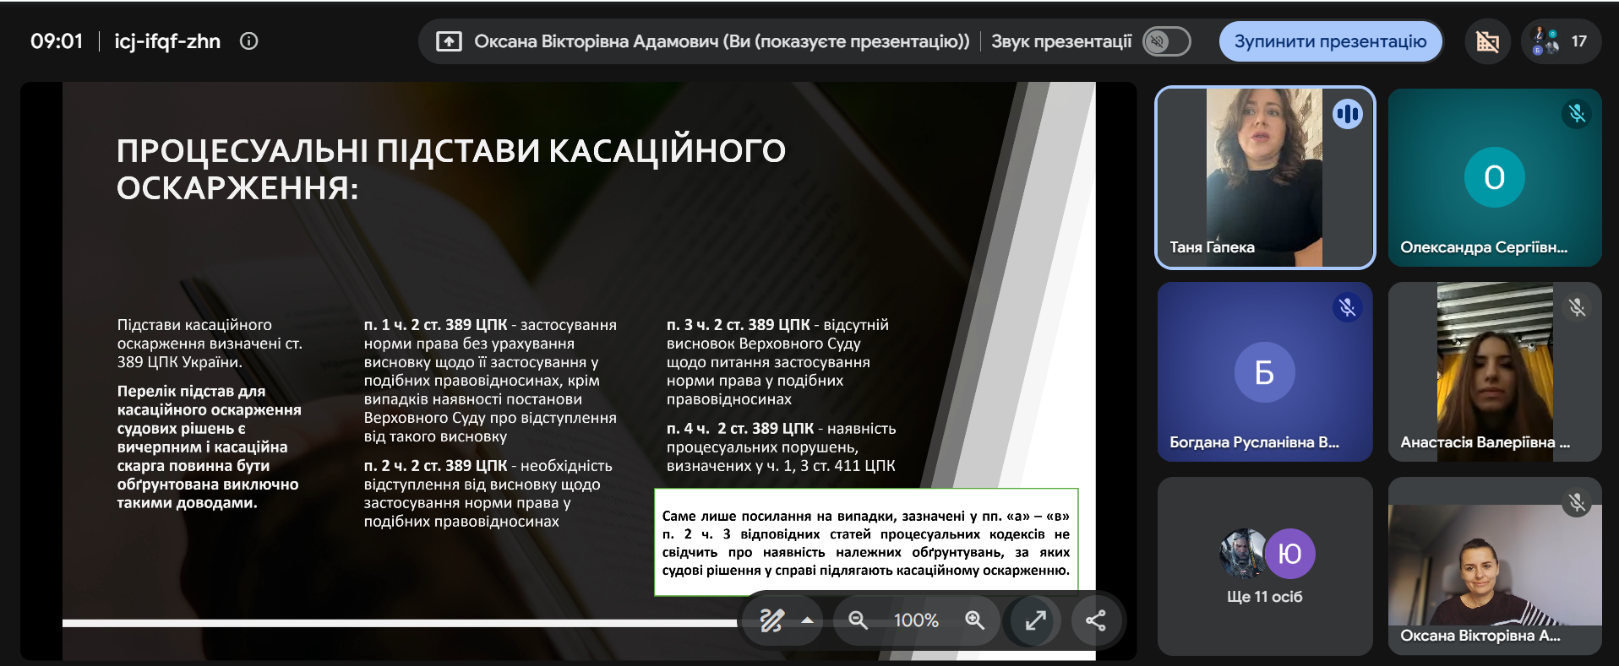Click "Зупинити презентацію" button
Viewport: 1619px width, 666px height.
tap(1330, 41)
